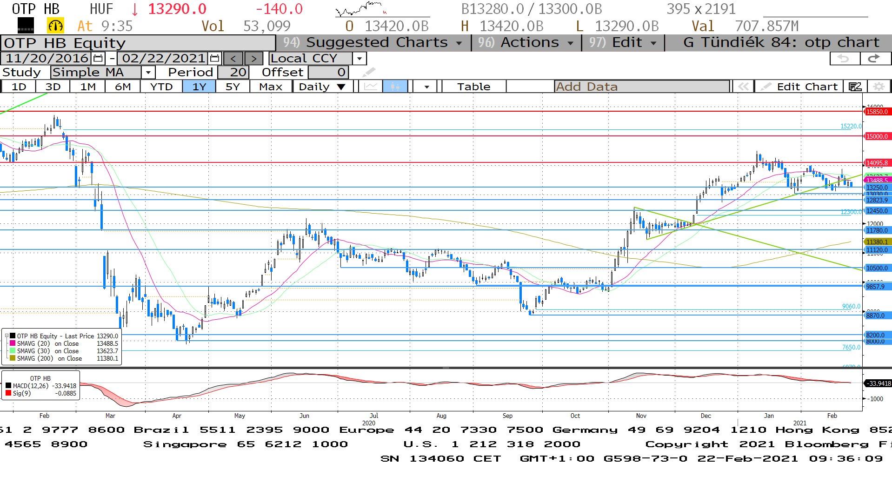892x477 pixels.
Task: Expand the Actions menu
Action: 526,42
